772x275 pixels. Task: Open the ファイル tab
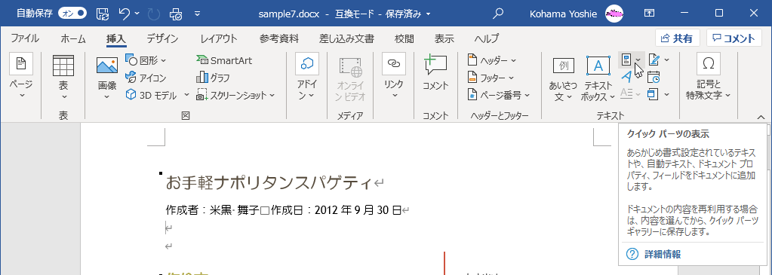point(25,39)
